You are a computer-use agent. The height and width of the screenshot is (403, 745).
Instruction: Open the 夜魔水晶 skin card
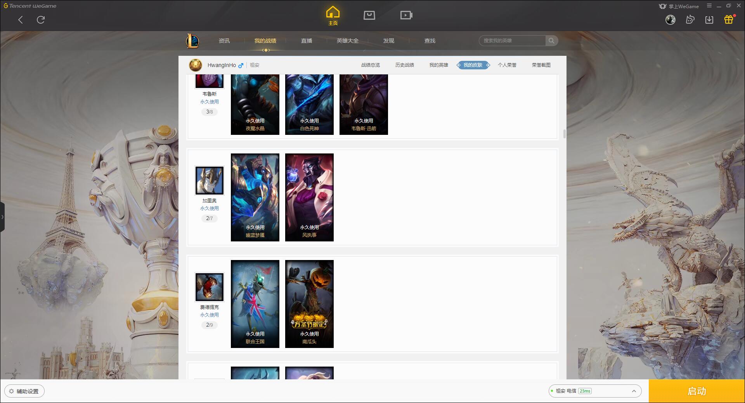pyautogui.click(x=255, y=105)
